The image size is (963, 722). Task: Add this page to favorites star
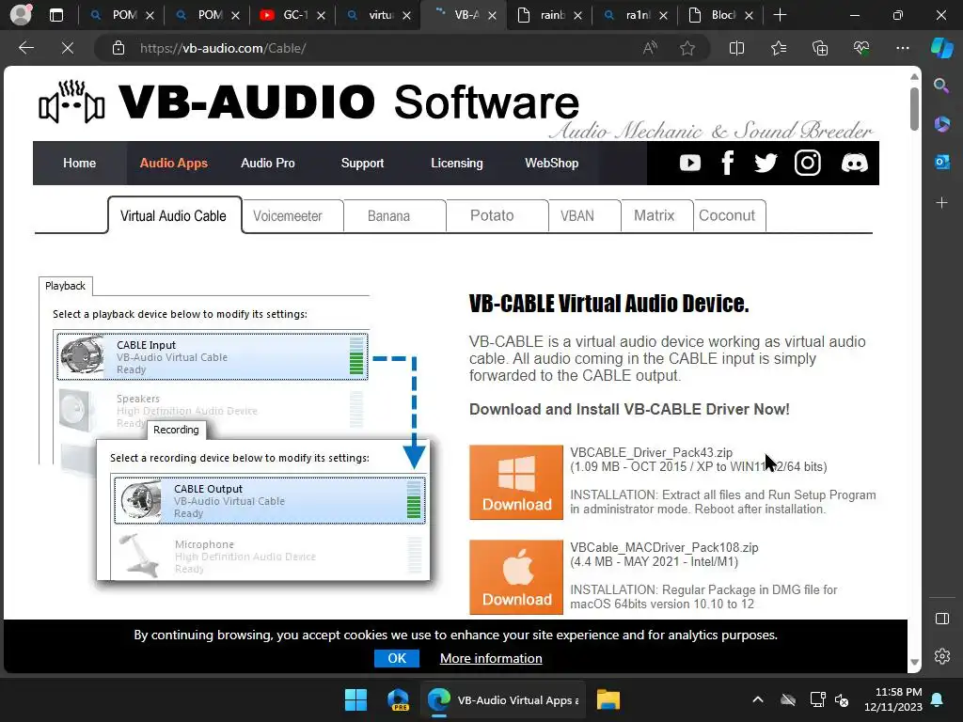pos(687,48)
